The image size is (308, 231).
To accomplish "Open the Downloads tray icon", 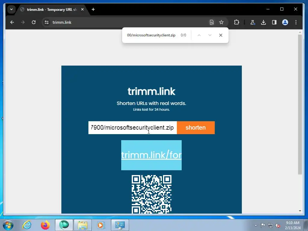I will [x=263, y=22].
